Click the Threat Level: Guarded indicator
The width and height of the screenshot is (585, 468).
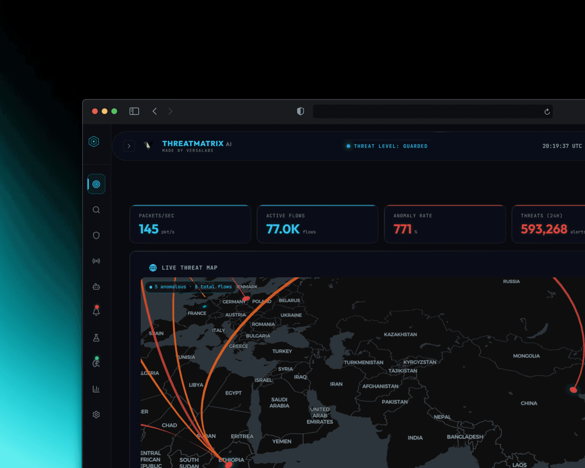387,146
